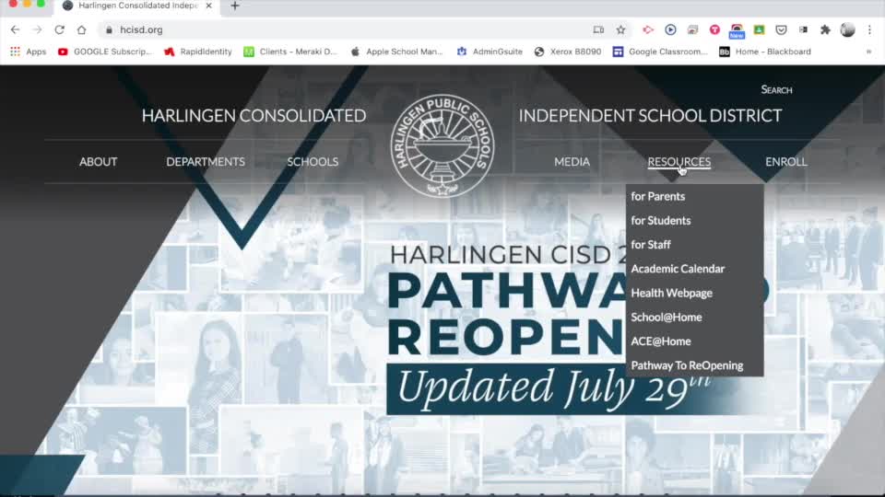
Task: Open the Chrome extensions puzzle icon
Action: [825, 29]
